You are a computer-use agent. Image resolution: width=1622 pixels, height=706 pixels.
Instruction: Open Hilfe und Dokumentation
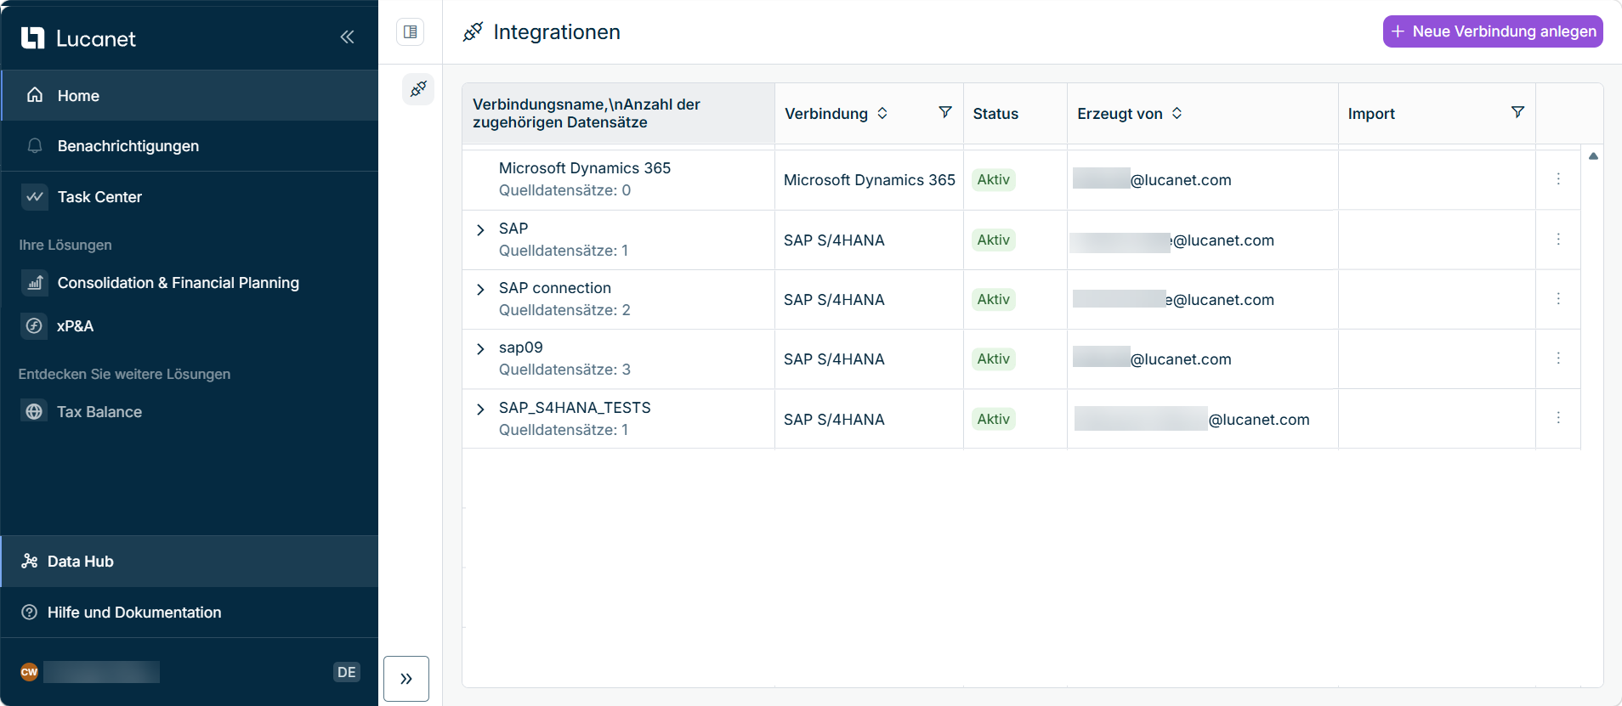[x=190, y=613]
